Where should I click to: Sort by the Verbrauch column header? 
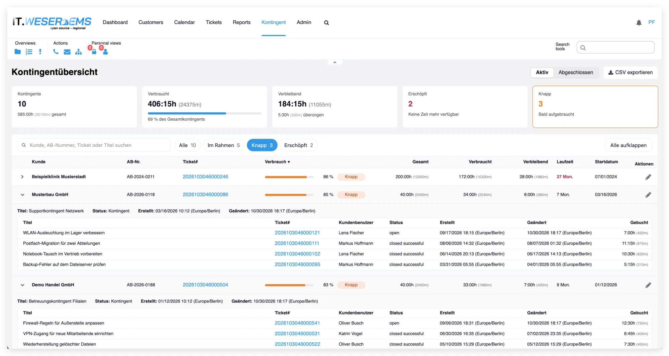click(x=277, y=162)
